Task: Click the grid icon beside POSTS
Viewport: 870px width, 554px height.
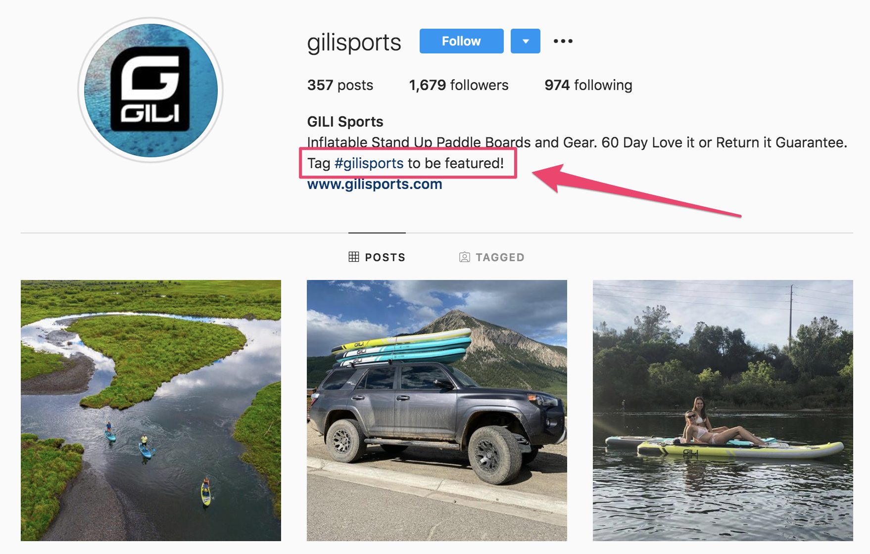Action: (x=354, y=257)
